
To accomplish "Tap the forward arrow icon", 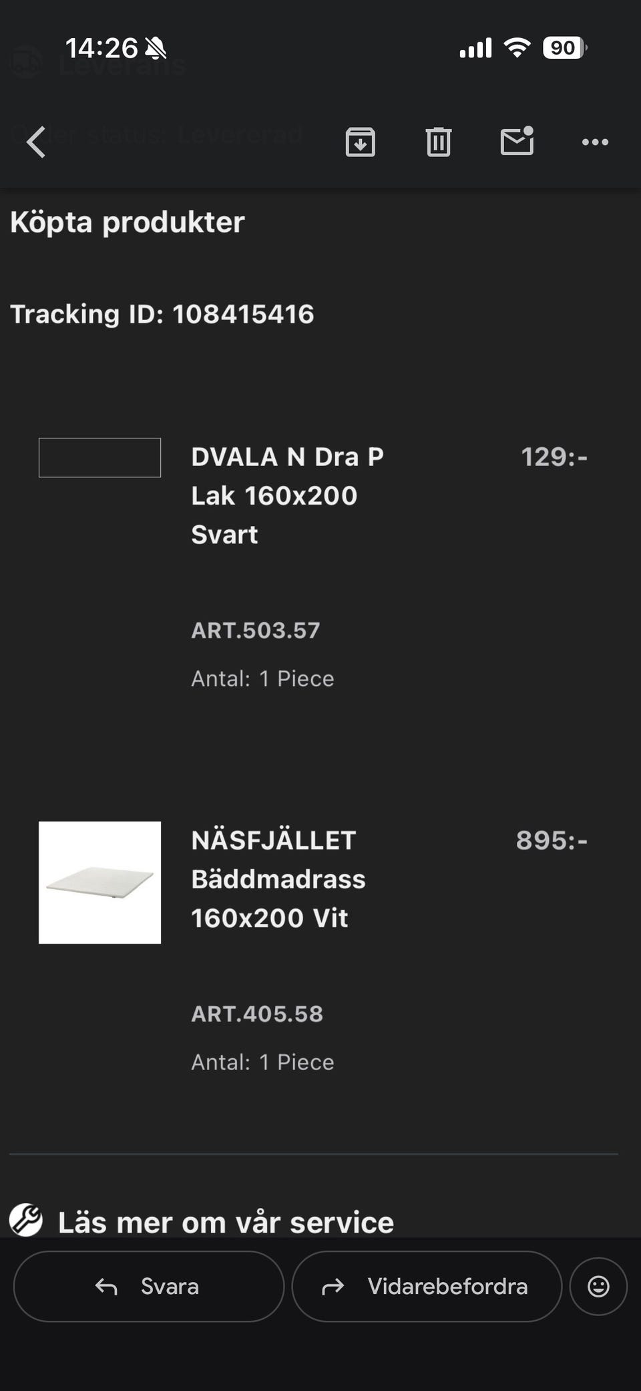I will point(333,1285).
